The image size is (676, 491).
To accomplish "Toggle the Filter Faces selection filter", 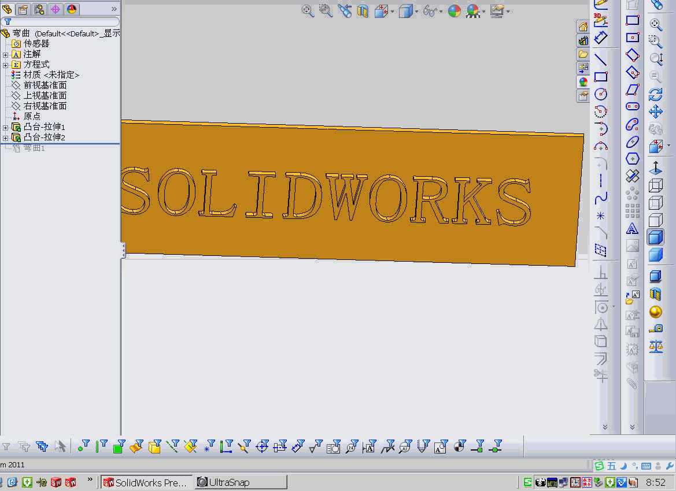I will [x=119, y=446].
